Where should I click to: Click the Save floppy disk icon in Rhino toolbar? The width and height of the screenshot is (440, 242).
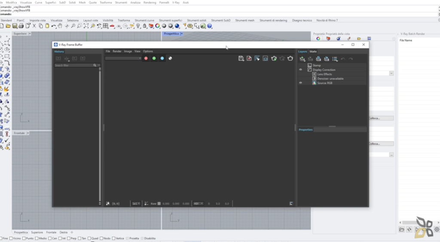coord(15,26)
